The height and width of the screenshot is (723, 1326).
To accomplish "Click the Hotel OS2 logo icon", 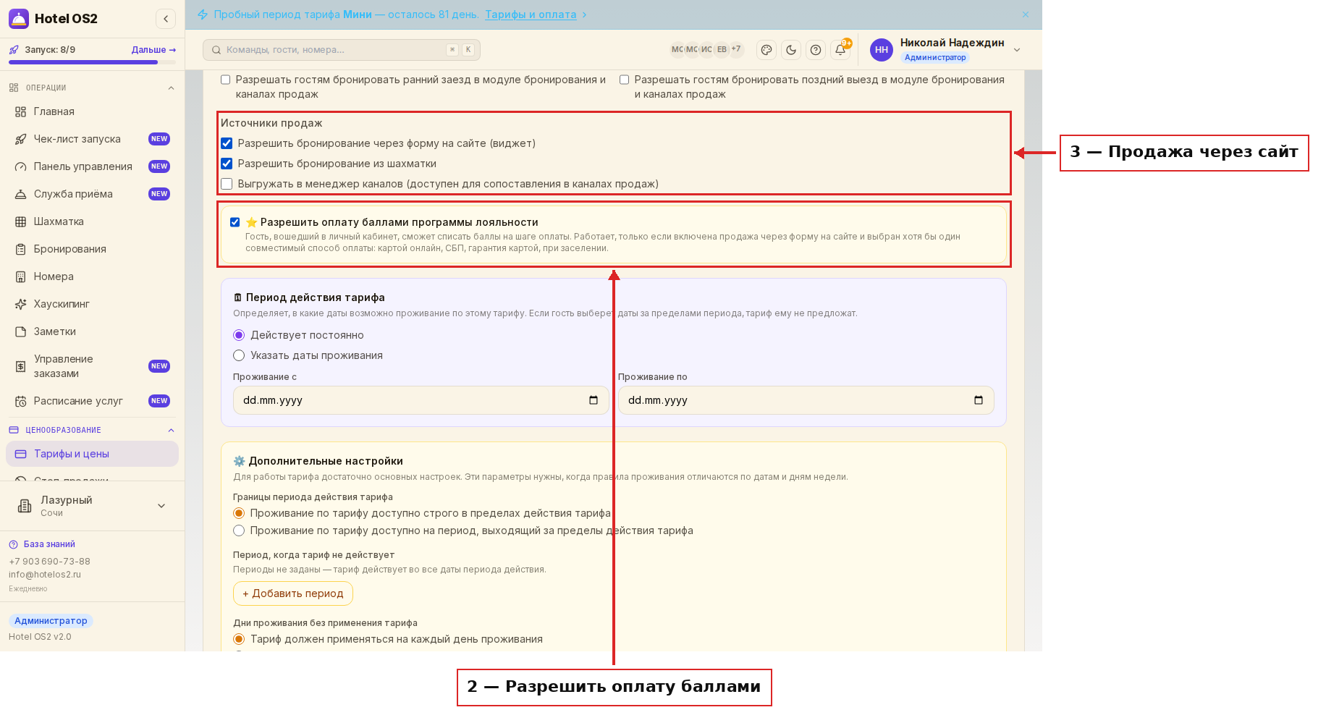I will tap(19, 19).
